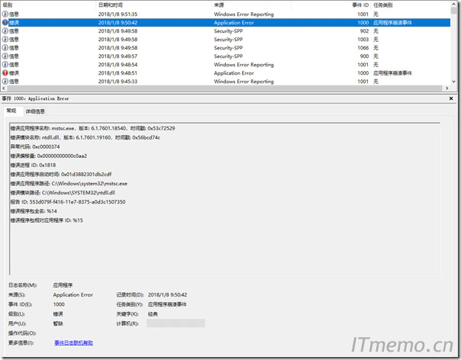
Task: Close the event 1000 preview pane
Action: click(451, 98)
